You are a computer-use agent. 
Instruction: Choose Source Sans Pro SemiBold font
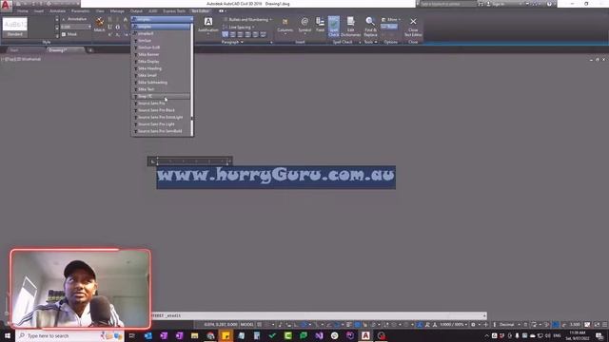click(x=162, y=131)
